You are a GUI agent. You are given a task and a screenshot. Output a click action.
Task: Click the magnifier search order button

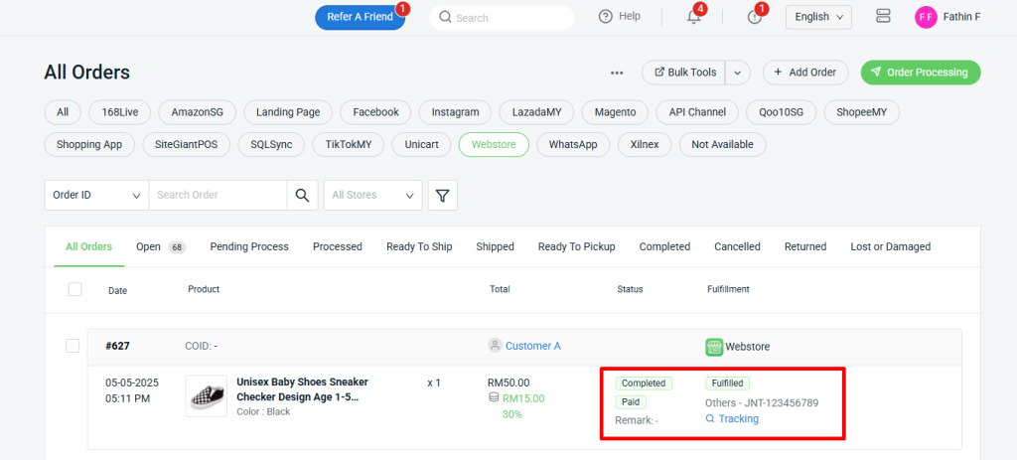click(302, 196)
